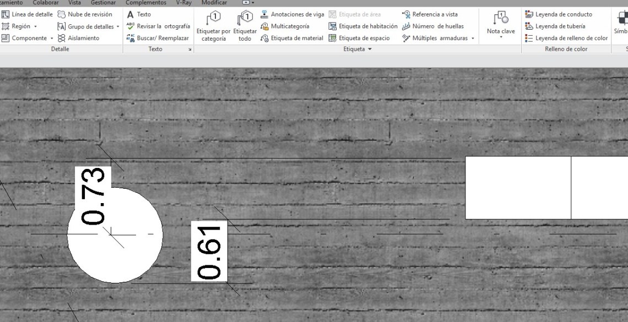The image size is (628, 322).
Task: Expand the Etiqueta panel title
Action: tap(358, 49)
